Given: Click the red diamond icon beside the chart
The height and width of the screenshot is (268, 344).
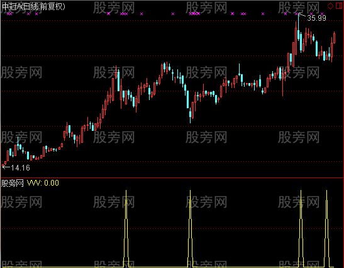Looking at the screenshot, I should pos(330,6).
